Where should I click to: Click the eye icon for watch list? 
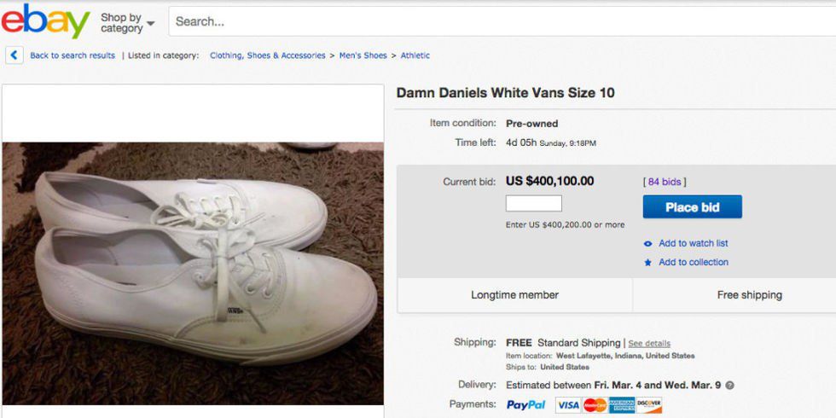tap(648, 243)
